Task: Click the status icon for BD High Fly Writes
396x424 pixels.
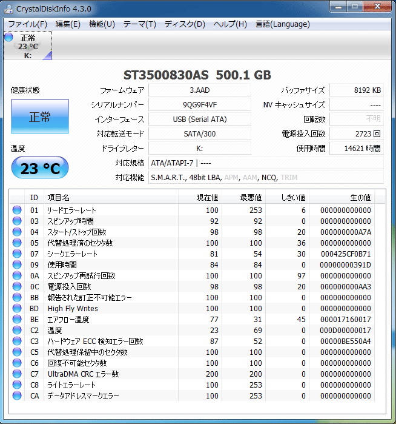Action: [x=17, y=308]
